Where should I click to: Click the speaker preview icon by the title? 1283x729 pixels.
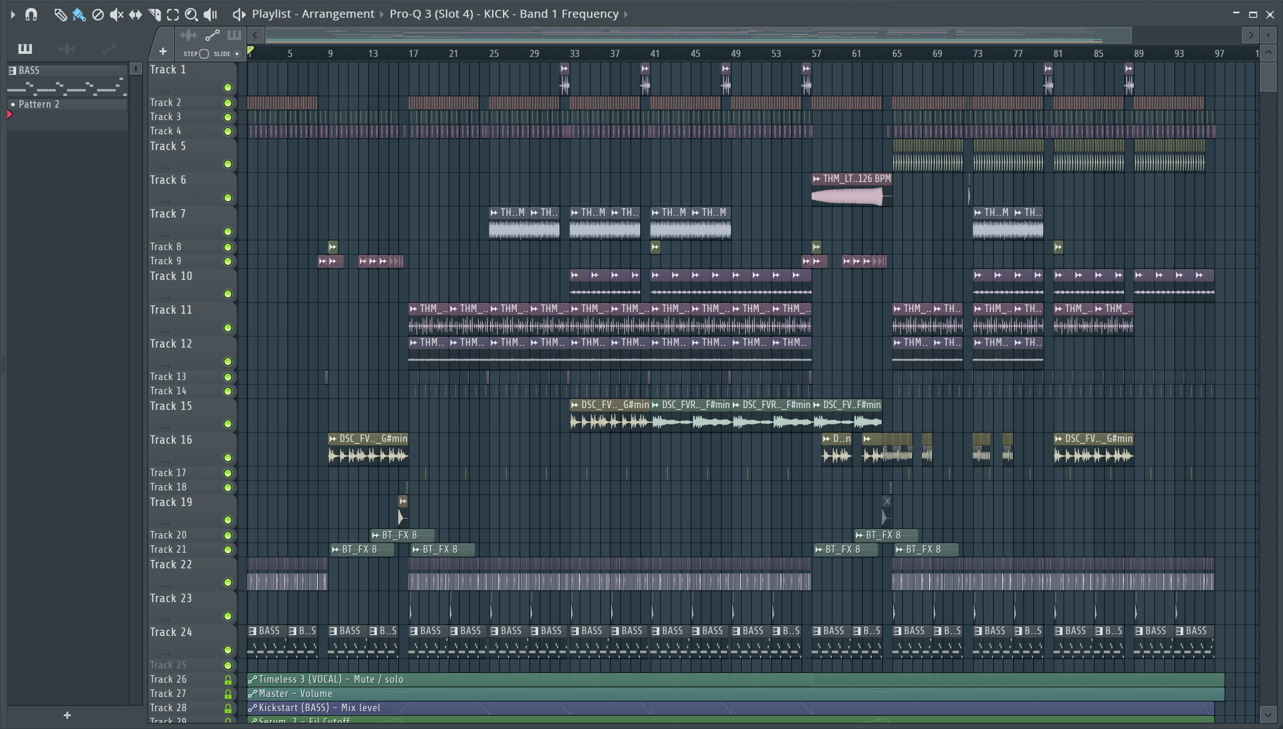(239, 15)
